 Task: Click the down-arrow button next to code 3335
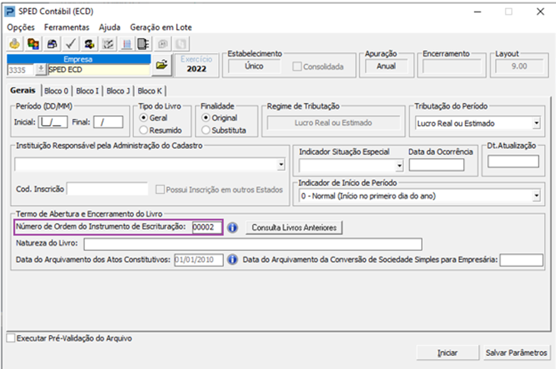pyautogui.click(x=41, y=70)
